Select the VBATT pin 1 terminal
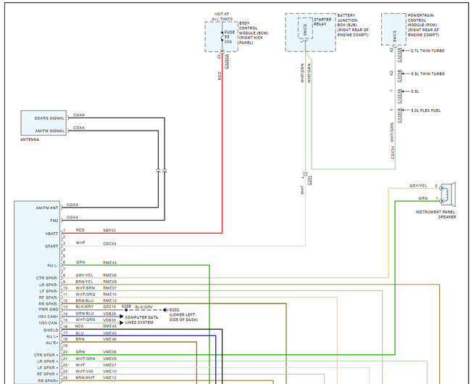Image resolution: width=471 pixels, height=384 pixels. 63,232
